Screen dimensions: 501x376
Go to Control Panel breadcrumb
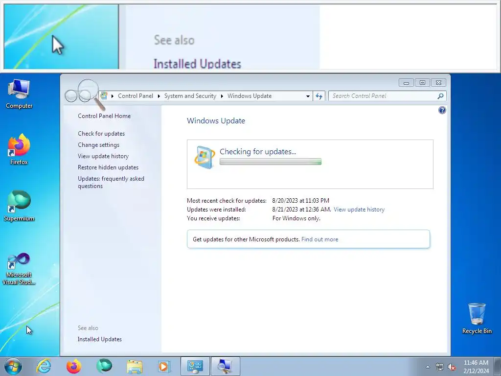click(x=136, y=96)
